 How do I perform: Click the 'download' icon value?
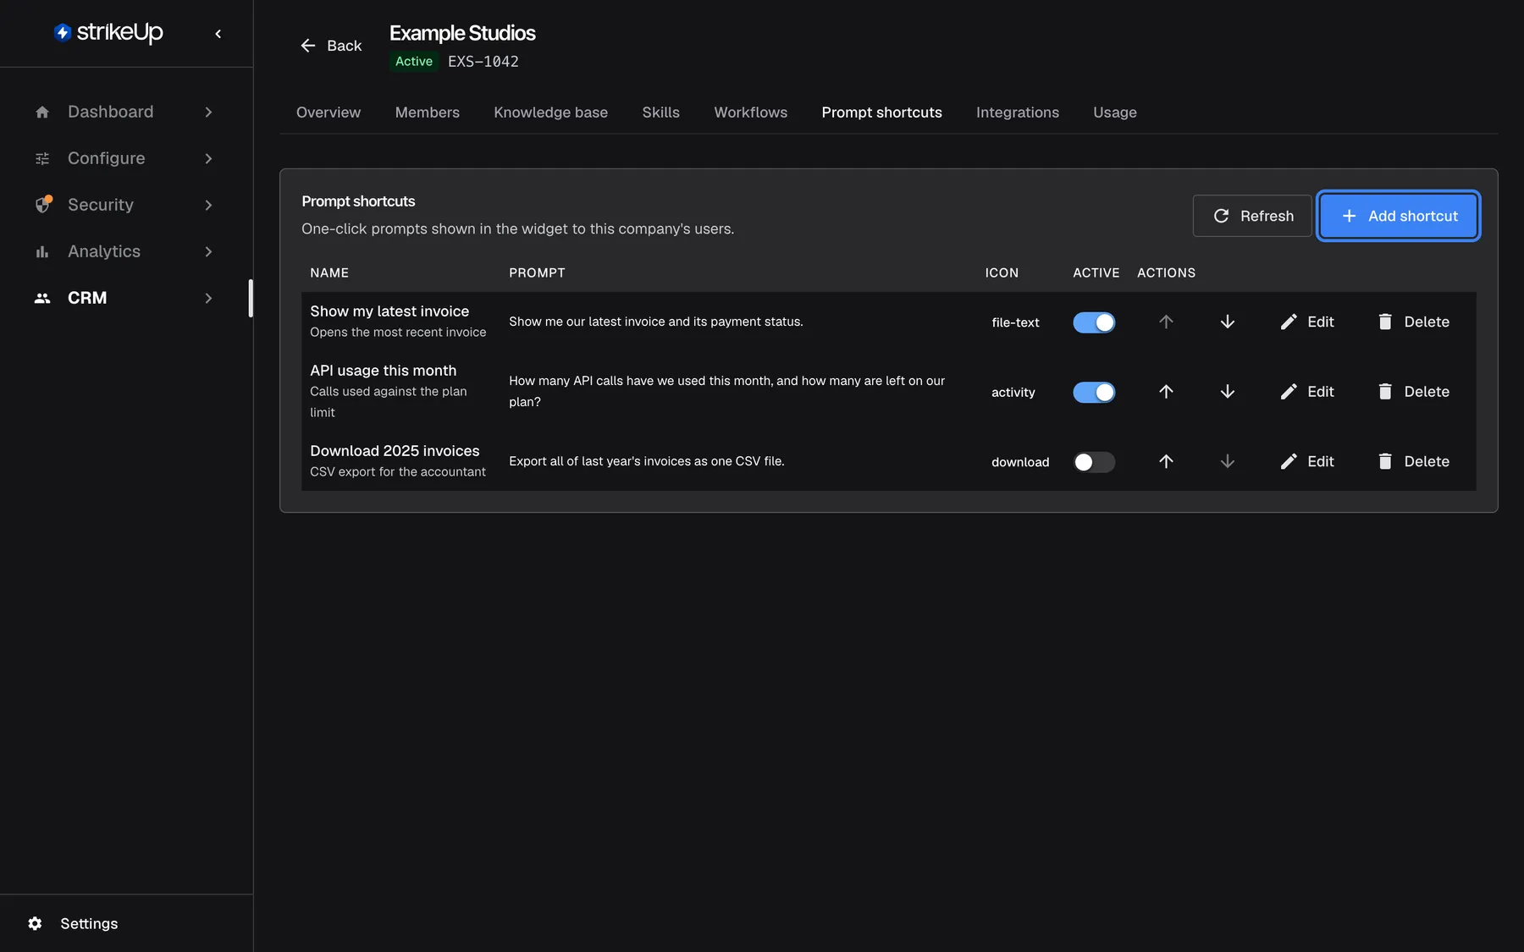(x=1020, y=462)
